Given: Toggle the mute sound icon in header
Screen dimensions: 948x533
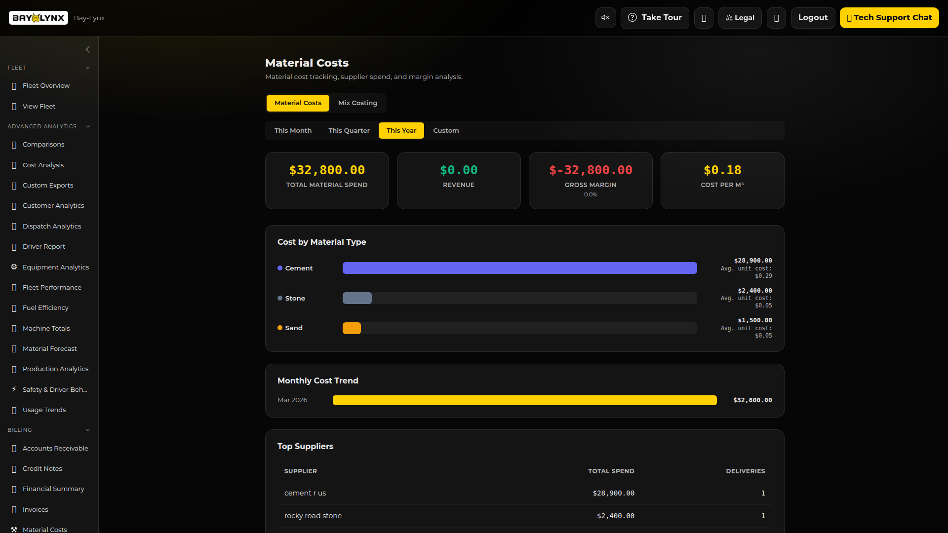Looking at the screenshot, I should [x=605, y=18].
